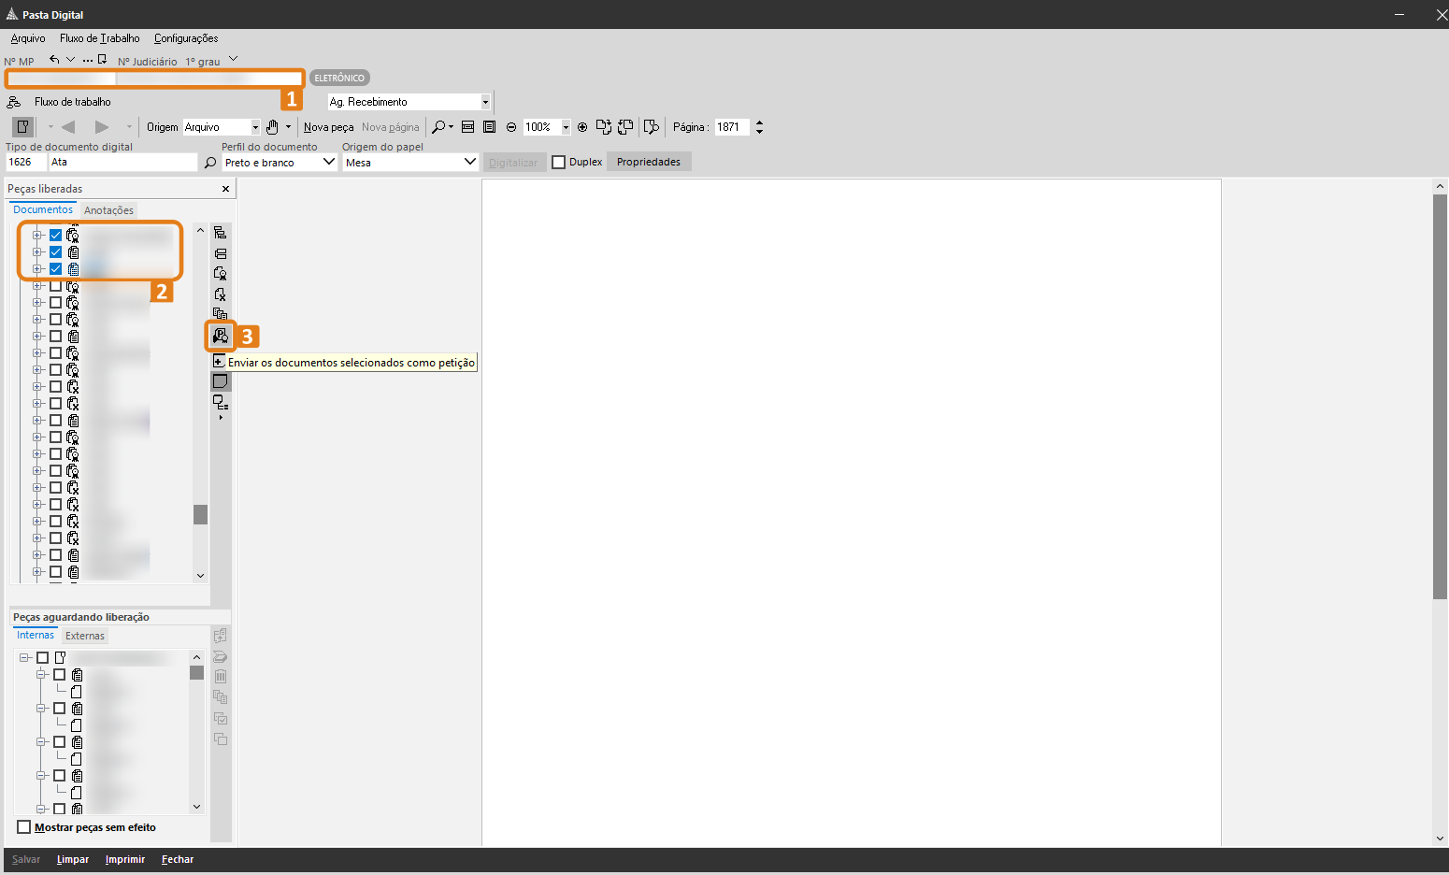This screenshot has width=1449, height=875.
Task: Click the ELETRÔNICO badge
Action: (x=339, y=79)
